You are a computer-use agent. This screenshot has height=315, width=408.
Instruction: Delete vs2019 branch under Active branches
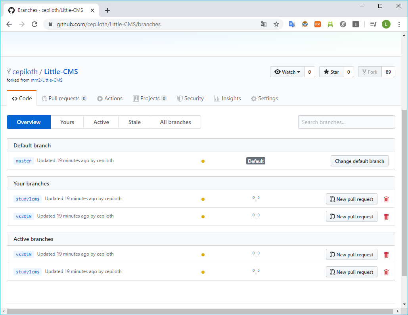pos(387,255)
